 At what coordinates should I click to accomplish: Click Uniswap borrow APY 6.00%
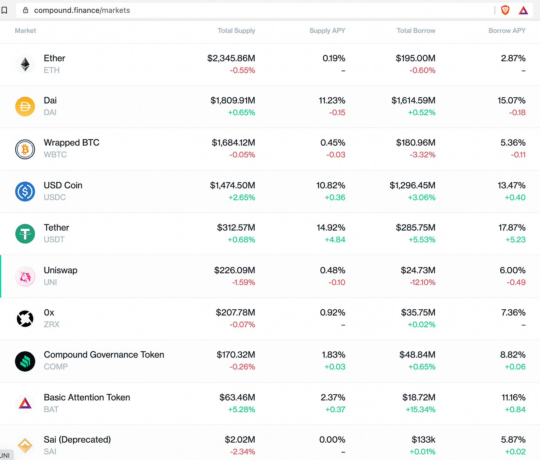pos(513,270)
